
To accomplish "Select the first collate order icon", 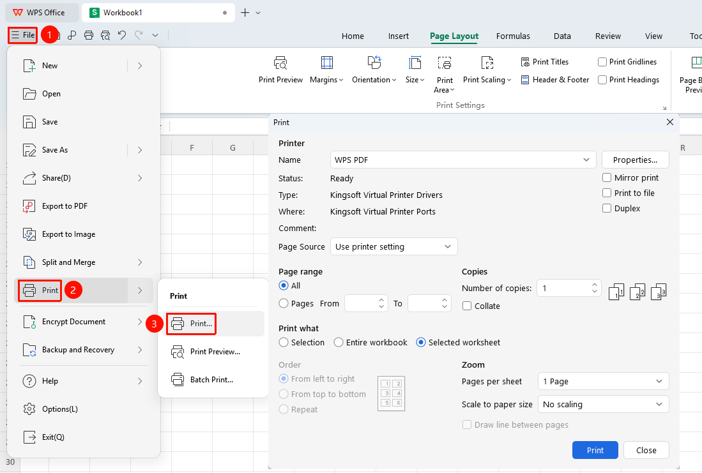I will coord(616,291).
